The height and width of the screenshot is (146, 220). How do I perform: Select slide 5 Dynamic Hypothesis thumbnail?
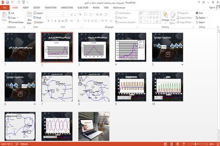[x=168, y=47]
